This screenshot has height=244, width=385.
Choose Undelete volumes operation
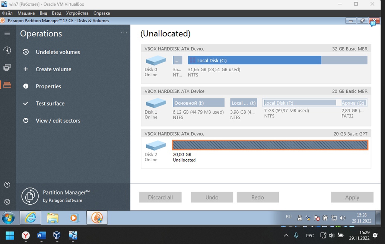[x=58, y=52]
